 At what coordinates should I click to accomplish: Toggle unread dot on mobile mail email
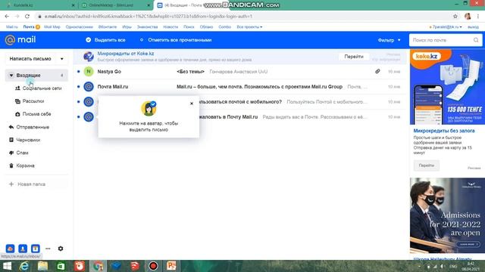tap(79, 102)
